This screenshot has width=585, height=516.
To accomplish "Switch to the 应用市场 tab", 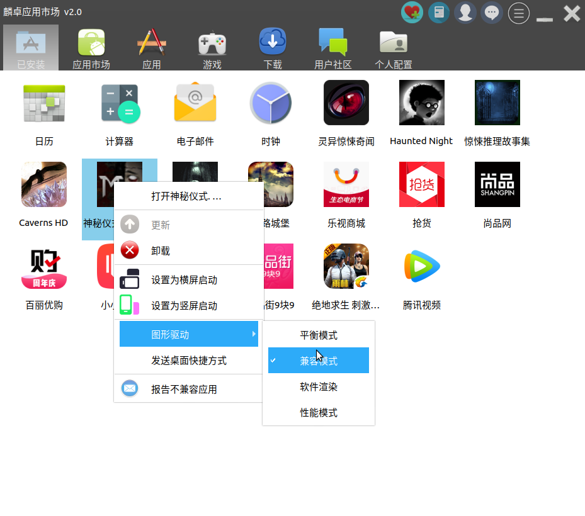I will tap(91, 48).
